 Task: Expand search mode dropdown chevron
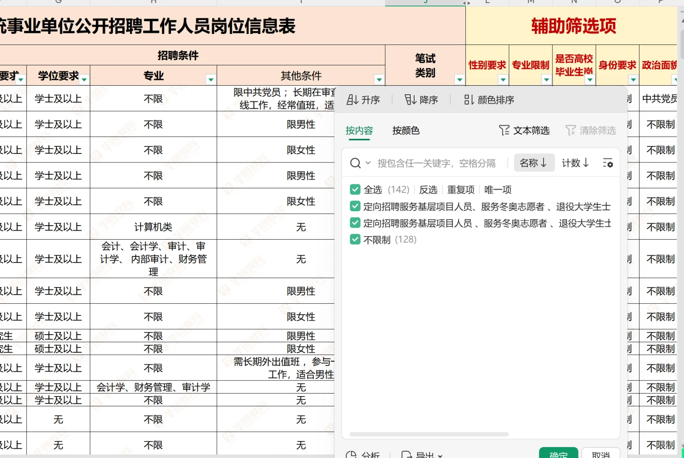[x=368, y=163]
